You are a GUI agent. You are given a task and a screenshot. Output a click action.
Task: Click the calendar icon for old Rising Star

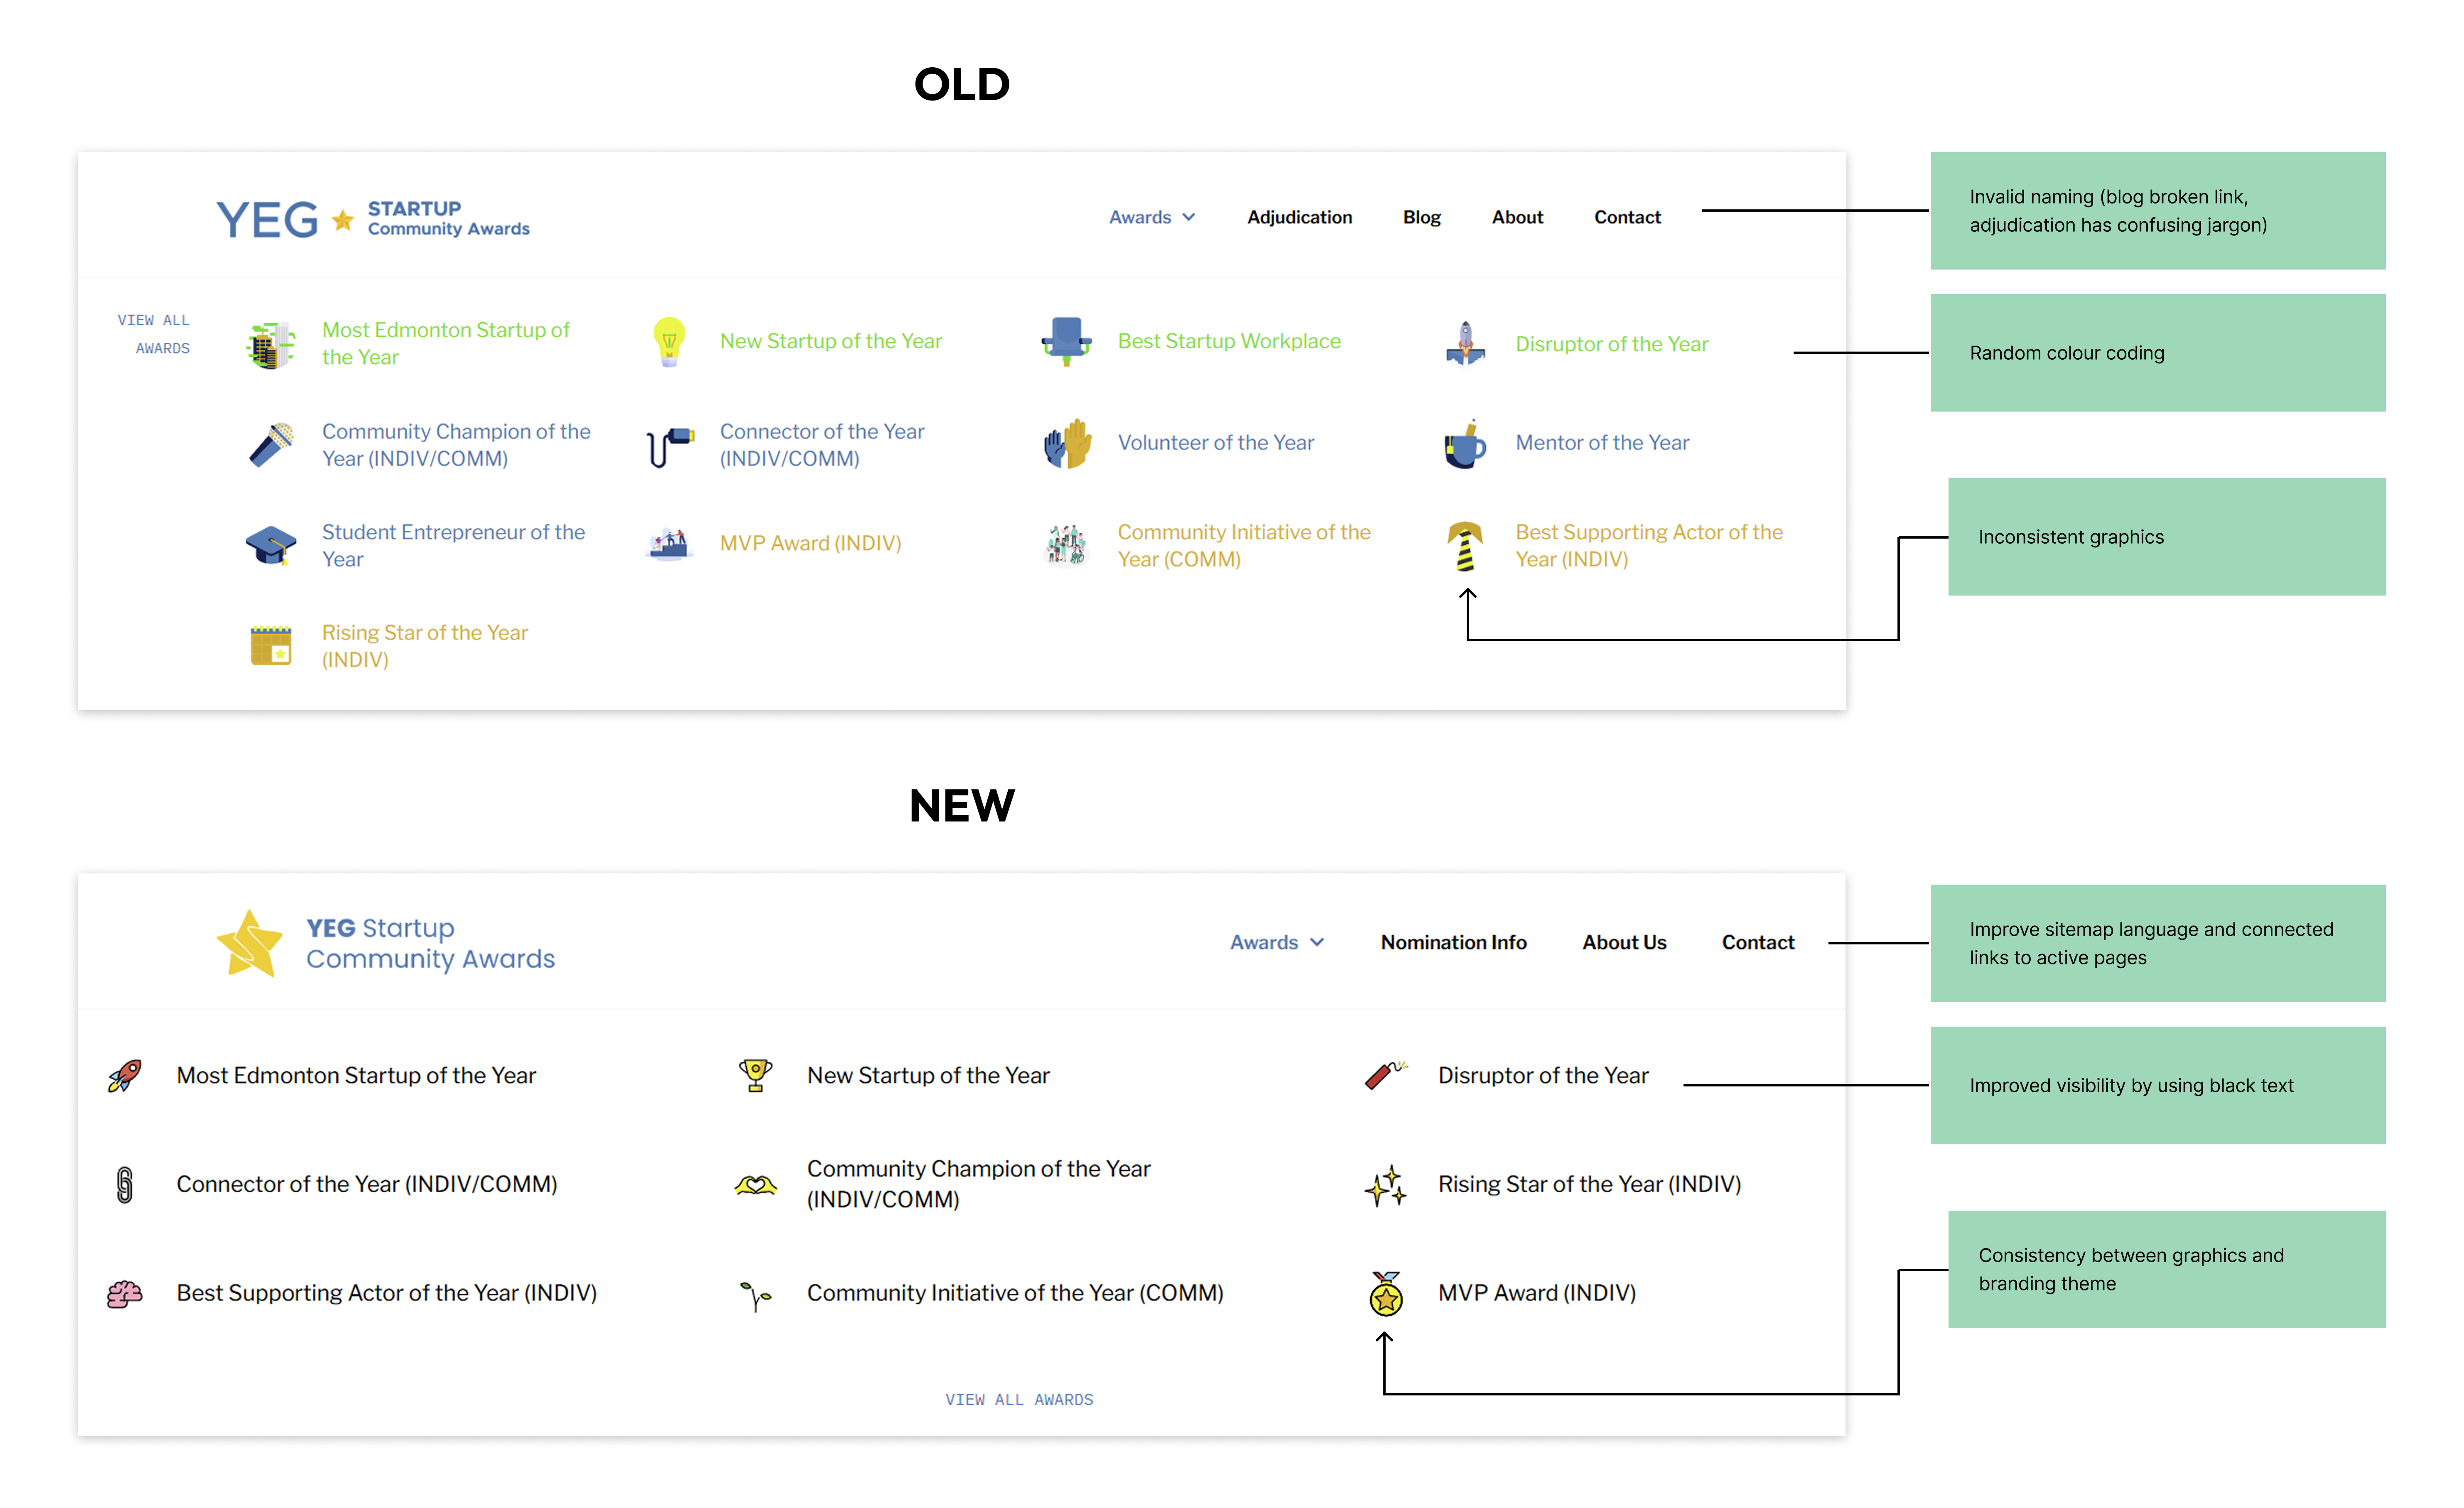[x=271, y=646]
